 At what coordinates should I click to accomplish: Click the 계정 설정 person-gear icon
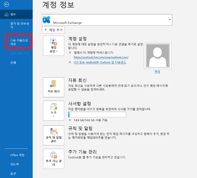[54, 42]
